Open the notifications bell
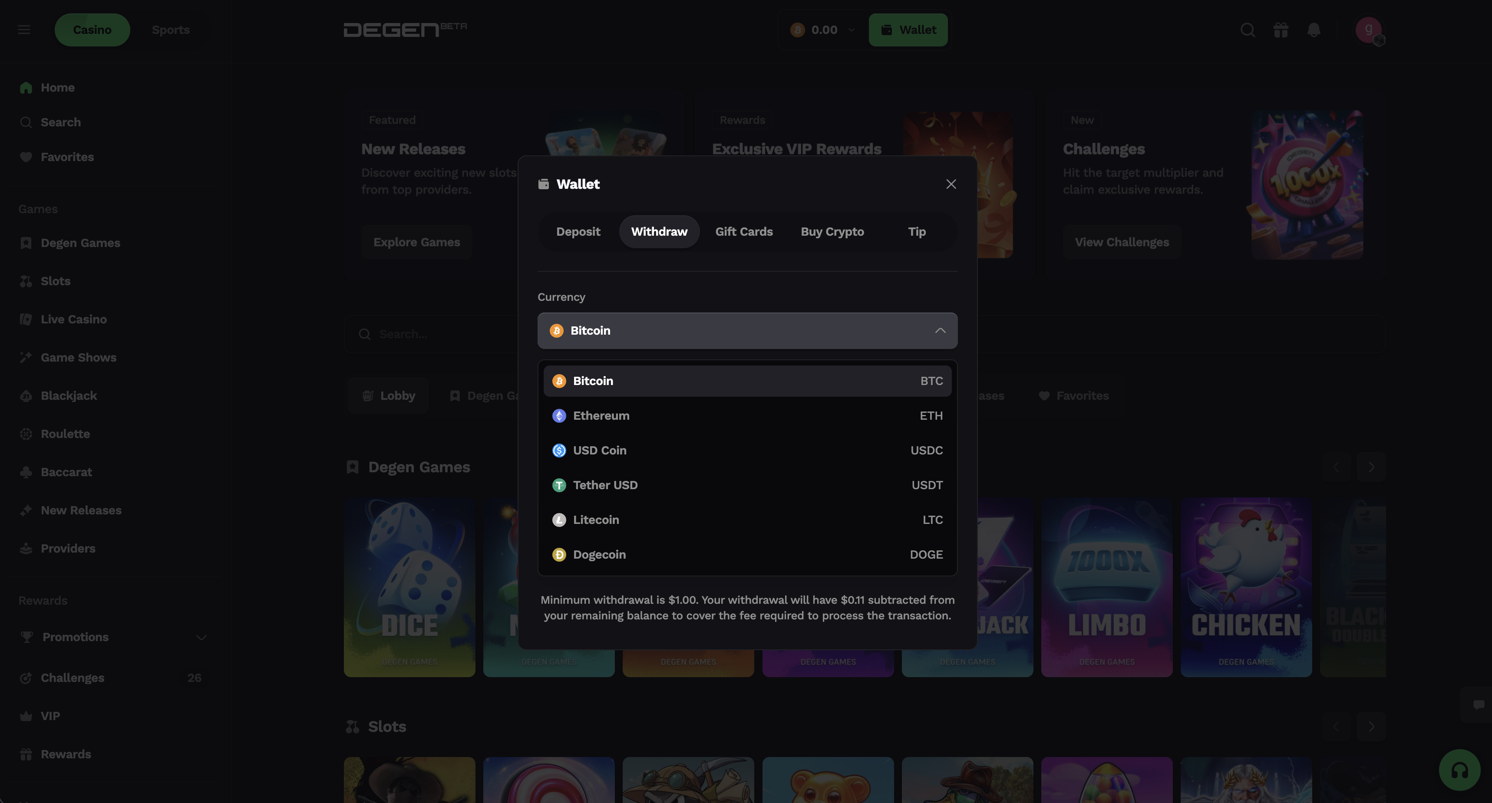1492x803 pixels. click(x=1314, y=30)
